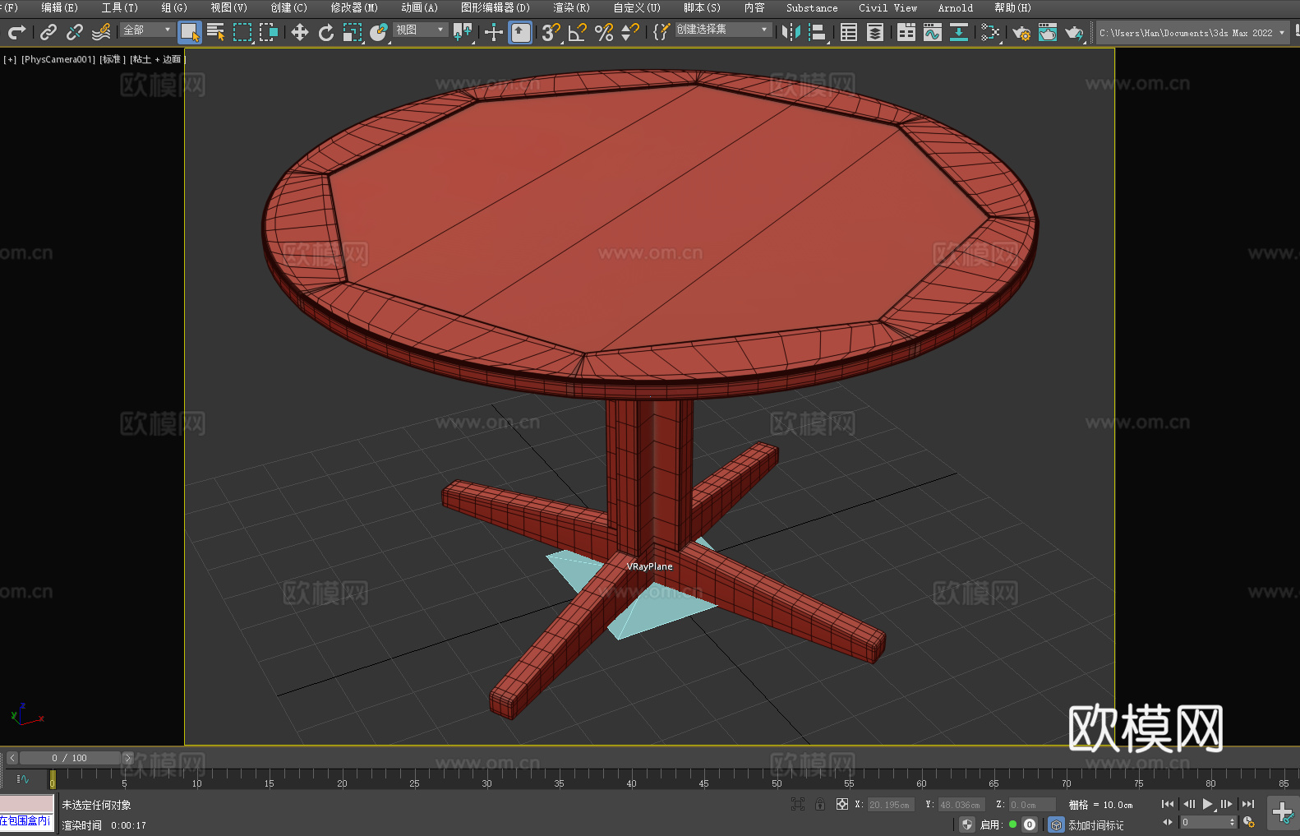This screenshot has width=1300, height=836.
Task: Click the download-arrow icon beside Curve Editor
Action: click(959, 33)
